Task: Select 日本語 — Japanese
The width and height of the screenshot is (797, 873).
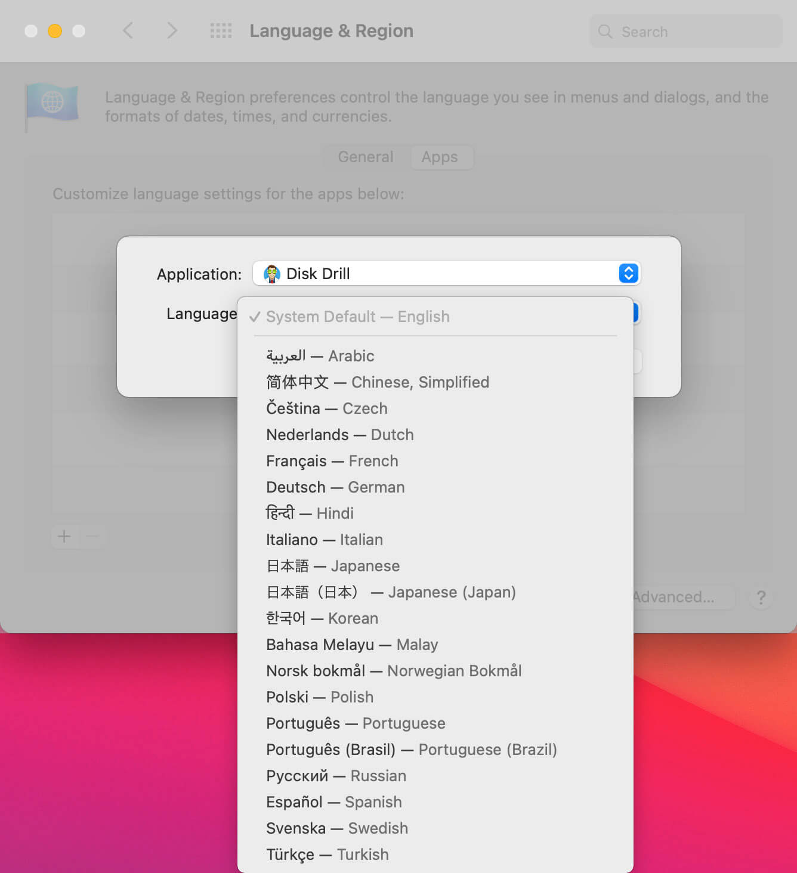Action: (435, 566)
